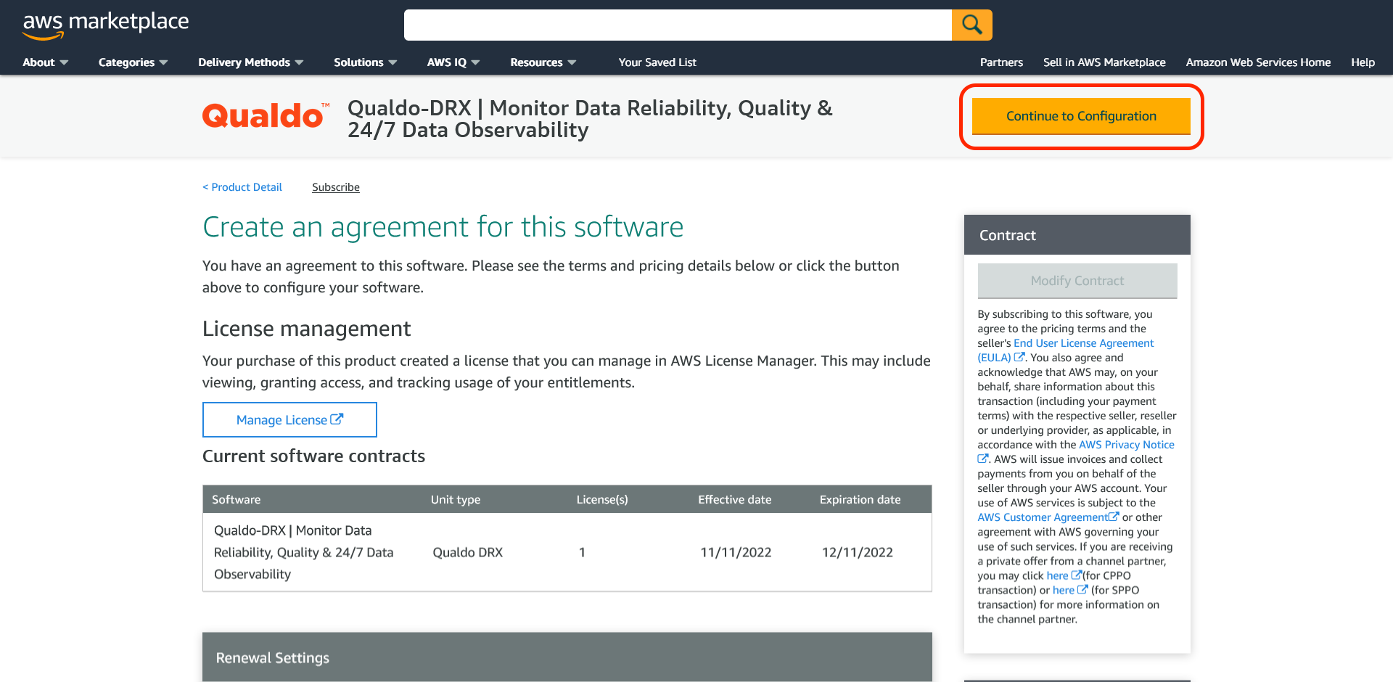Click the Qualdo-DRX product title heading
Screen dimensions: 1393x682
tap(589, 119)
